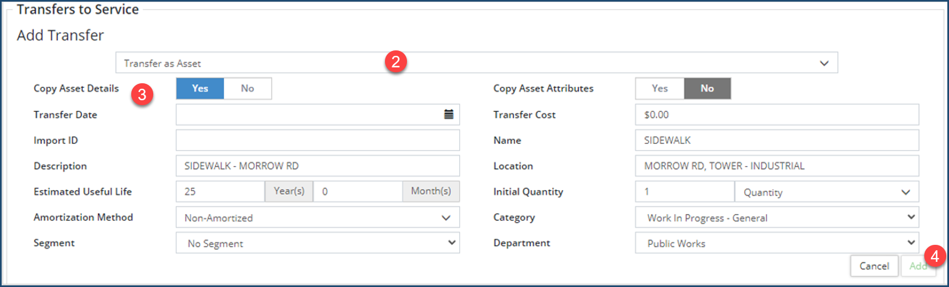Set Copy Asset Attributes to No
949x287 pixels.
707,89
